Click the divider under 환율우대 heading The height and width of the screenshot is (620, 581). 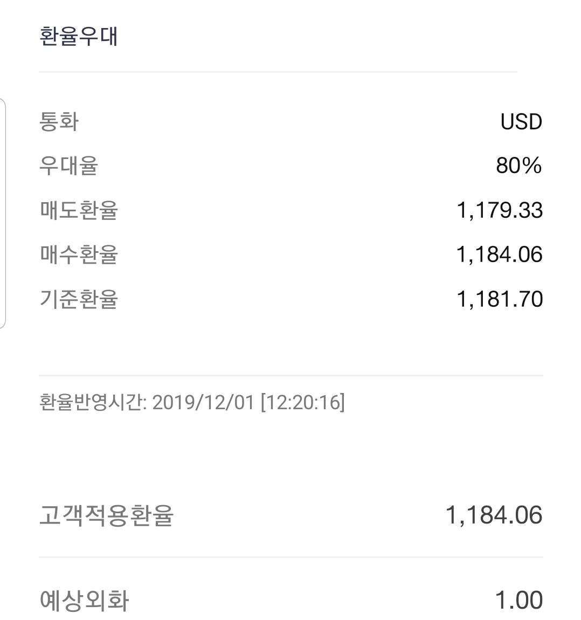click(278, 72)
